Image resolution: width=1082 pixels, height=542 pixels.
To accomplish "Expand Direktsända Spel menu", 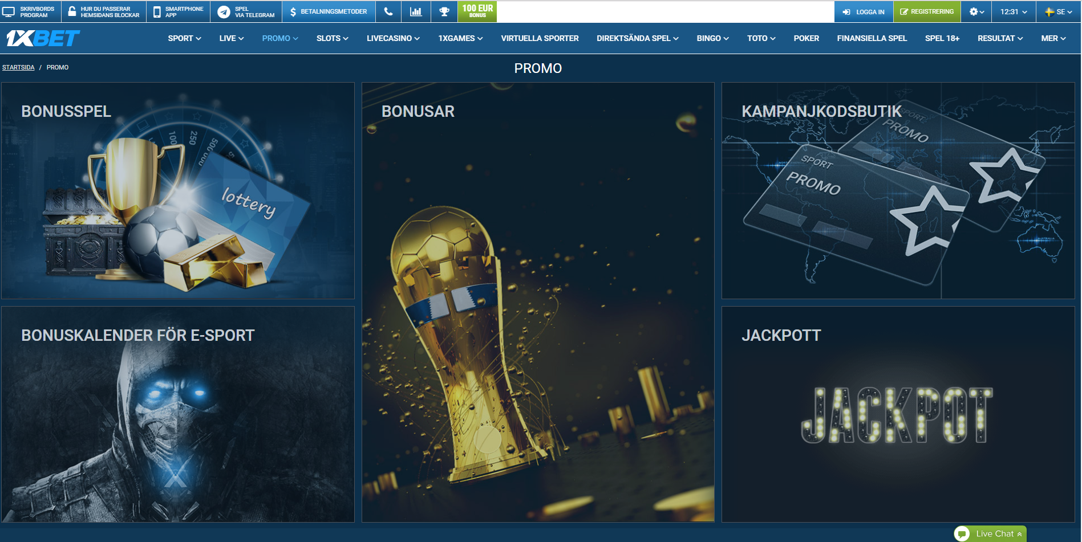I will (x=638, y=38).
